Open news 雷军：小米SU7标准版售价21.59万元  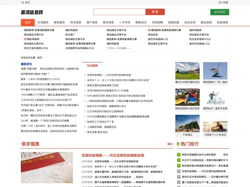(40, 79)
